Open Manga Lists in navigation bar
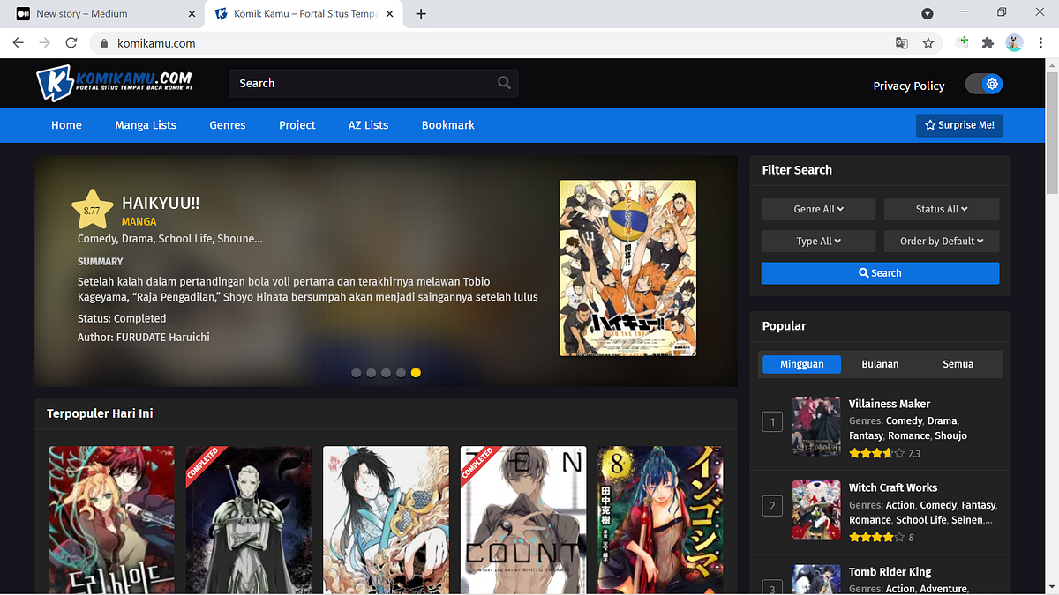The image size is (1059, 595). 146,125
